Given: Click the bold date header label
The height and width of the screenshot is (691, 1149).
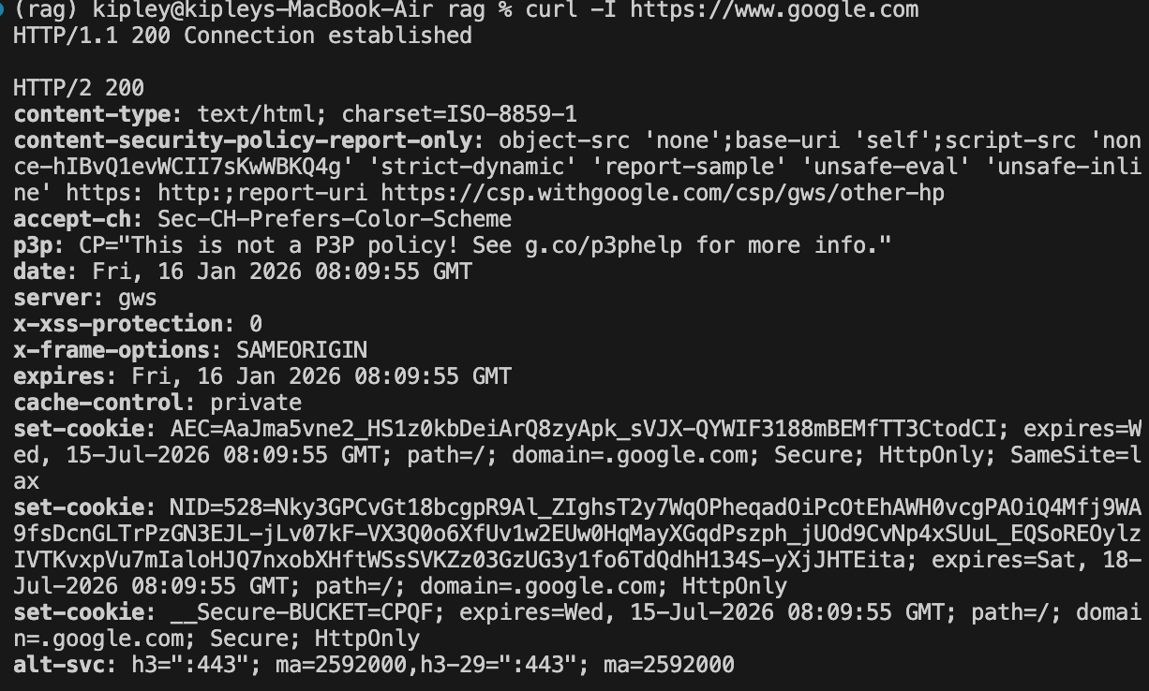Looking at the screenshot, I should 45,272.
